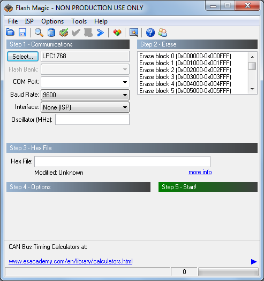
Task: Expand the Interface None (ISP) dropdown
Action: click(85, 107)
